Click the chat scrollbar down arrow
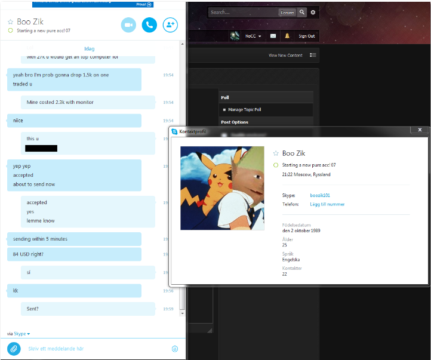 (x=182, y=313)
